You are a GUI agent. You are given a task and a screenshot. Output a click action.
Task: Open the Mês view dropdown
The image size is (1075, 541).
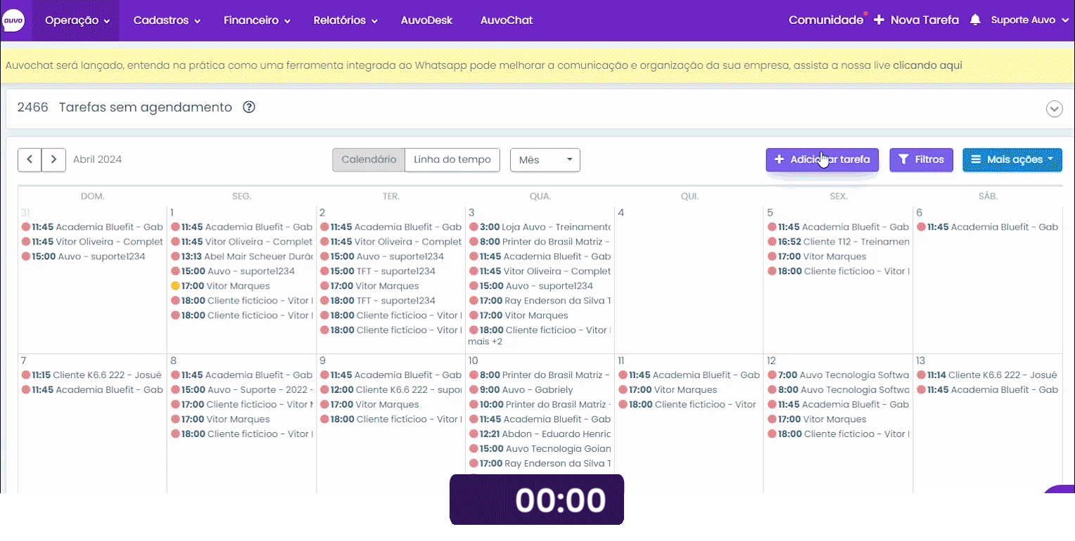tap(545, 160)
